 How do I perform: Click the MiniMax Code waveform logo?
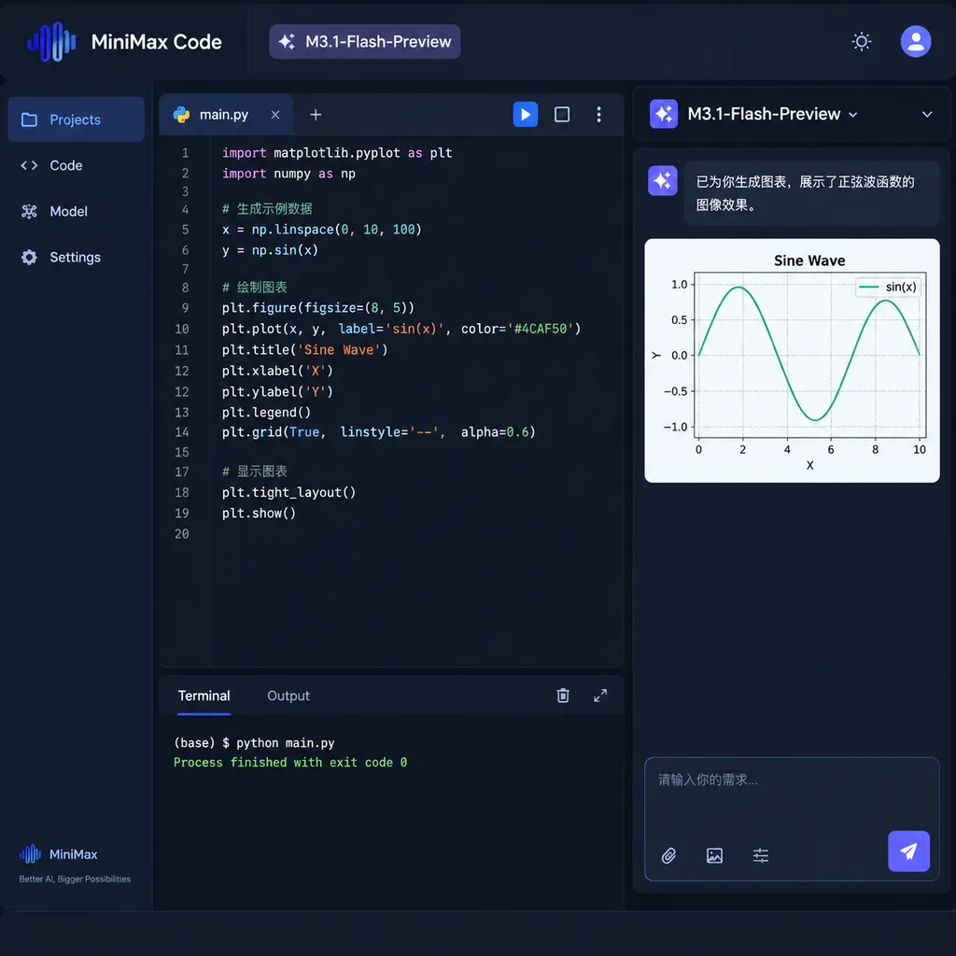coord(52,41)
